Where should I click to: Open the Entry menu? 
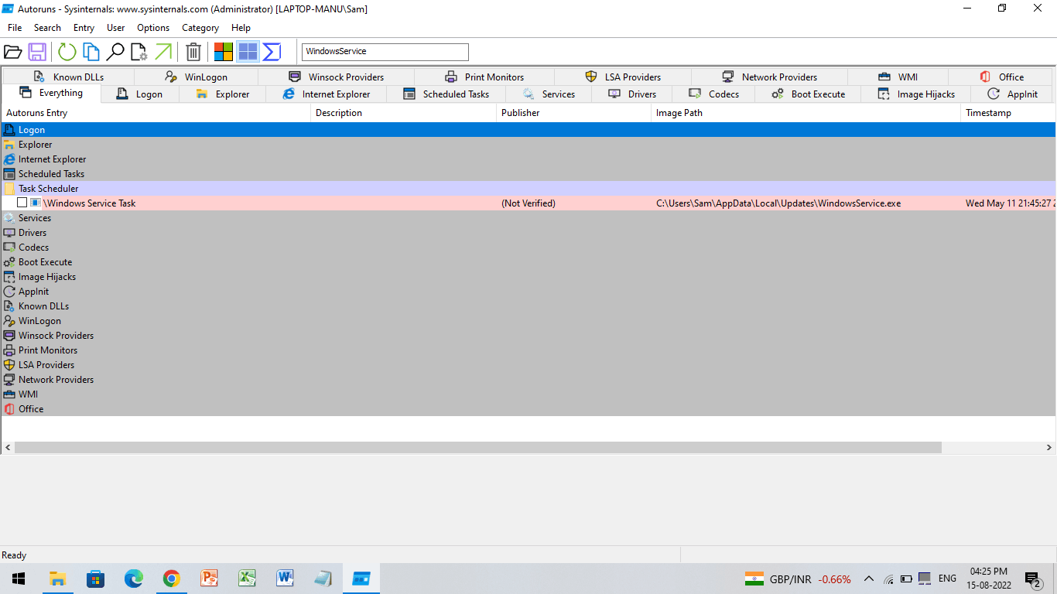84,28
